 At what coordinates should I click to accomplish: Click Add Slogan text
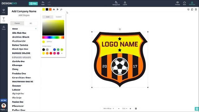pyautogui.click(x=24, y=15)
